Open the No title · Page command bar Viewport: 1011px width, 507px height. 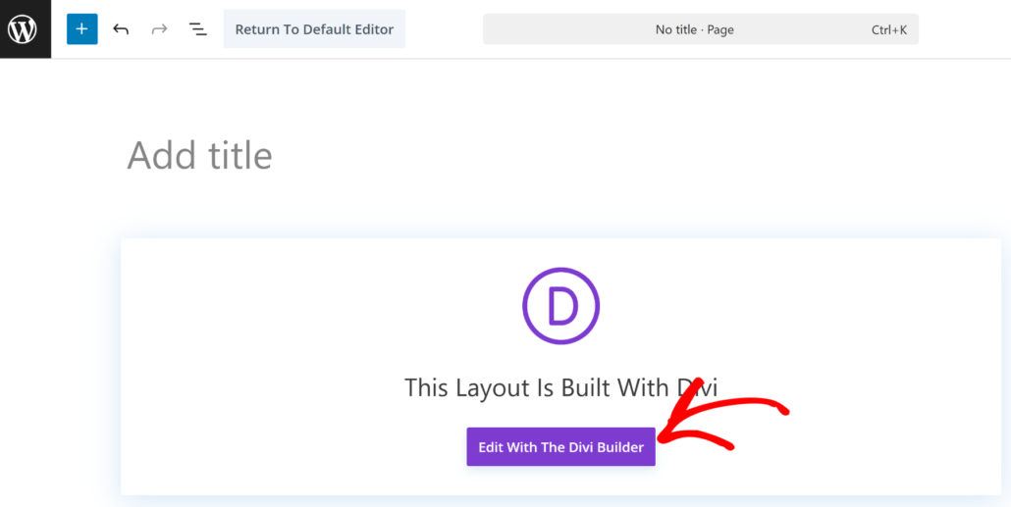700,29
